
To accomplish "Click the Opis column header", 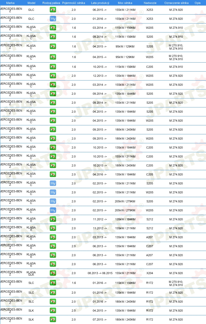I will coord(198,3).
